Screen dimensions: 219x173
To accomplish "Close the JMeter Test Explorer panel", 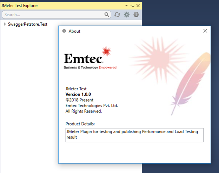I will tap(138, 6).
